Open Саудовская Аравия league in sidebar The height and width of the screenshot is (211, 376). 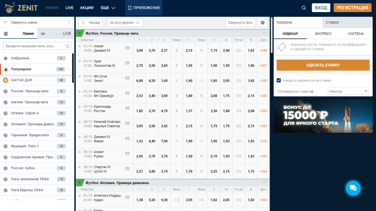pos(36,157)
